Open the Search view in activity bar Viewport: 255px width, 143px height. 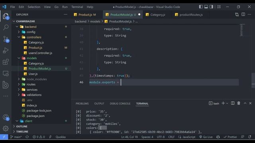click(x=6, y=27)
